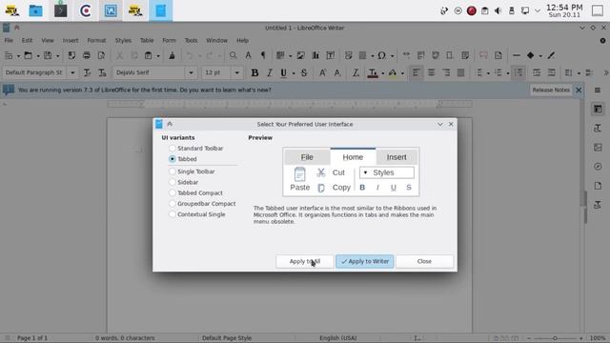
Task: Open the View menu in Writer
Action: tap(48, 40)
